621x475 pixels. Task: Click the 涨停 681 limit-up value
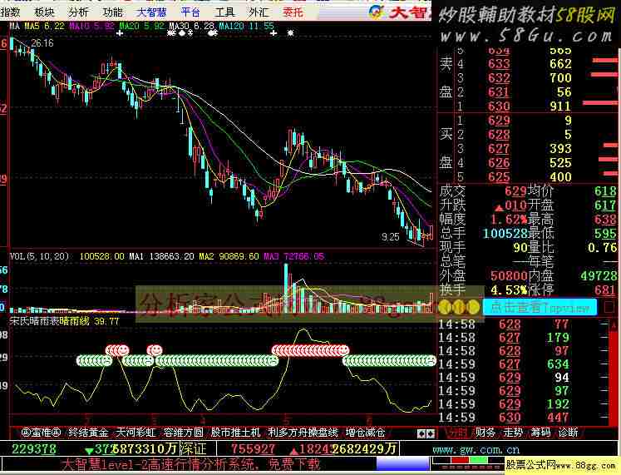605,290
